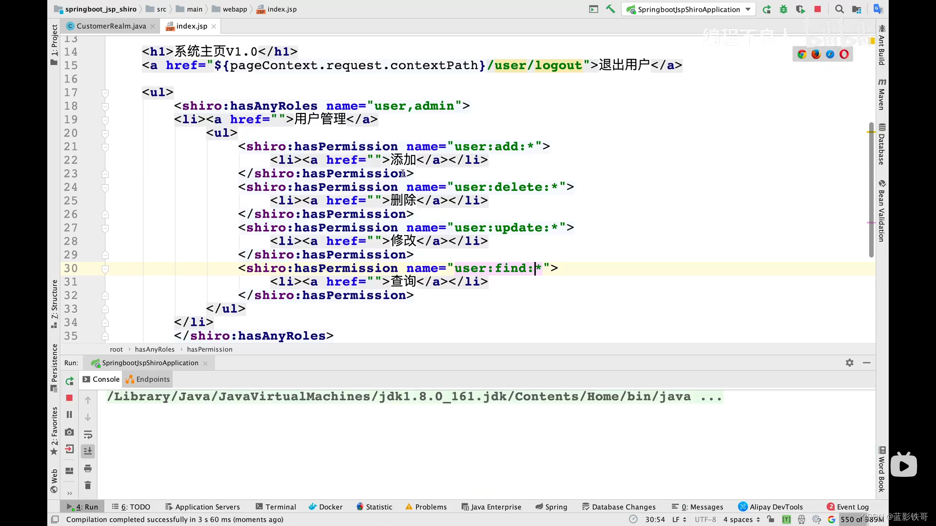Expand the hasPermission breadcrumb item
Viewport: 936px width, 526px height.
coord(210,349)
